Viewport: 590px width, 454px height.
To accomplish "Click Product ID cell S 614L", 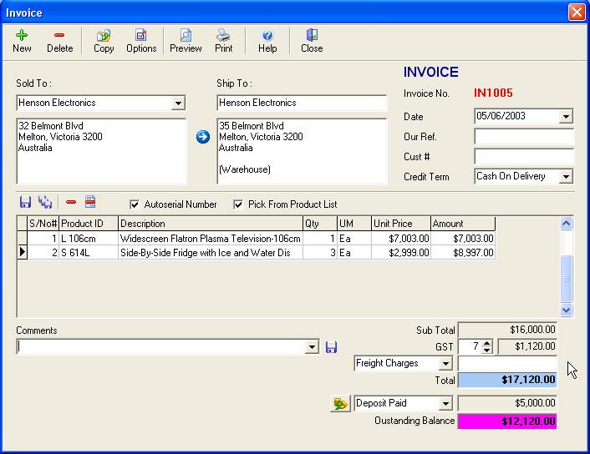I will [88, 252].
